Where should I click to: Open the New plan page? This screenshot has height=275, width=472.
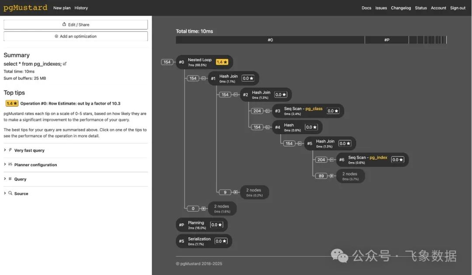62,8
